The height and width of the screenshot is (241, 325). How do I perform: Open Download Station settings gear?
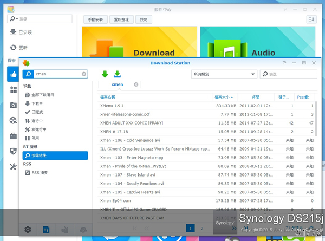28,230
